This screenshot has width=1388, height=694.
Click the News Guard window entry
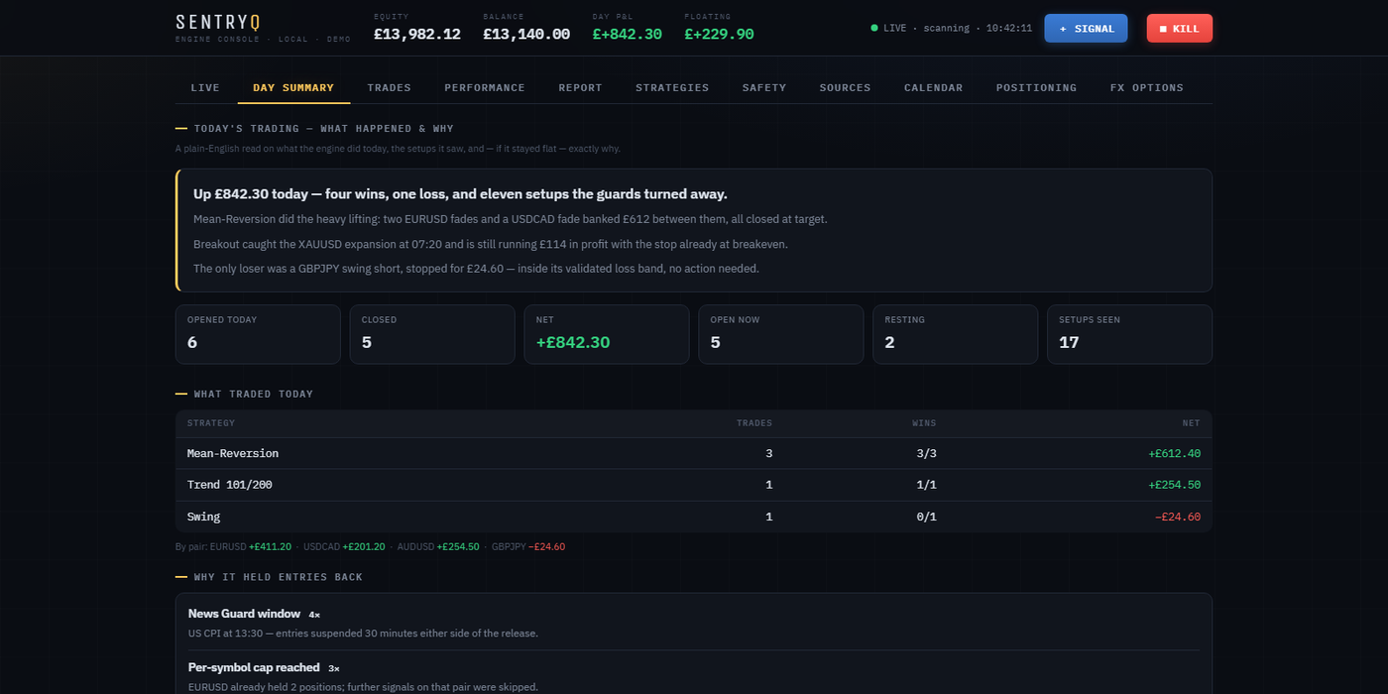(x=694, y=625)
